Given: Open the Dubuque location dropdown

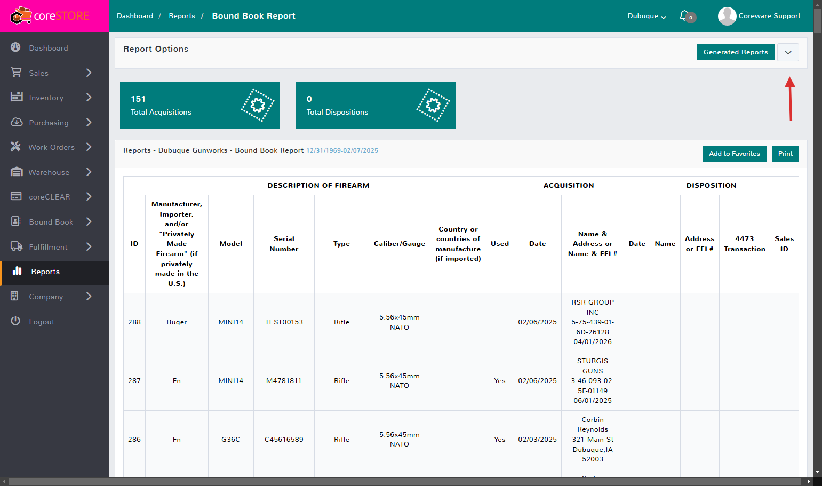Looking at the screenshot, I should (x=647, y=16).
